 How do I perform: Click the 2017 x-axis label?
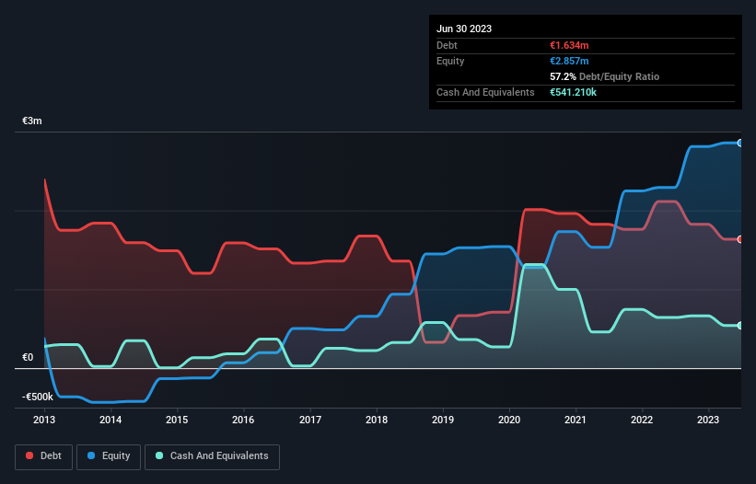pyautogui.click(x=310, y=420)
